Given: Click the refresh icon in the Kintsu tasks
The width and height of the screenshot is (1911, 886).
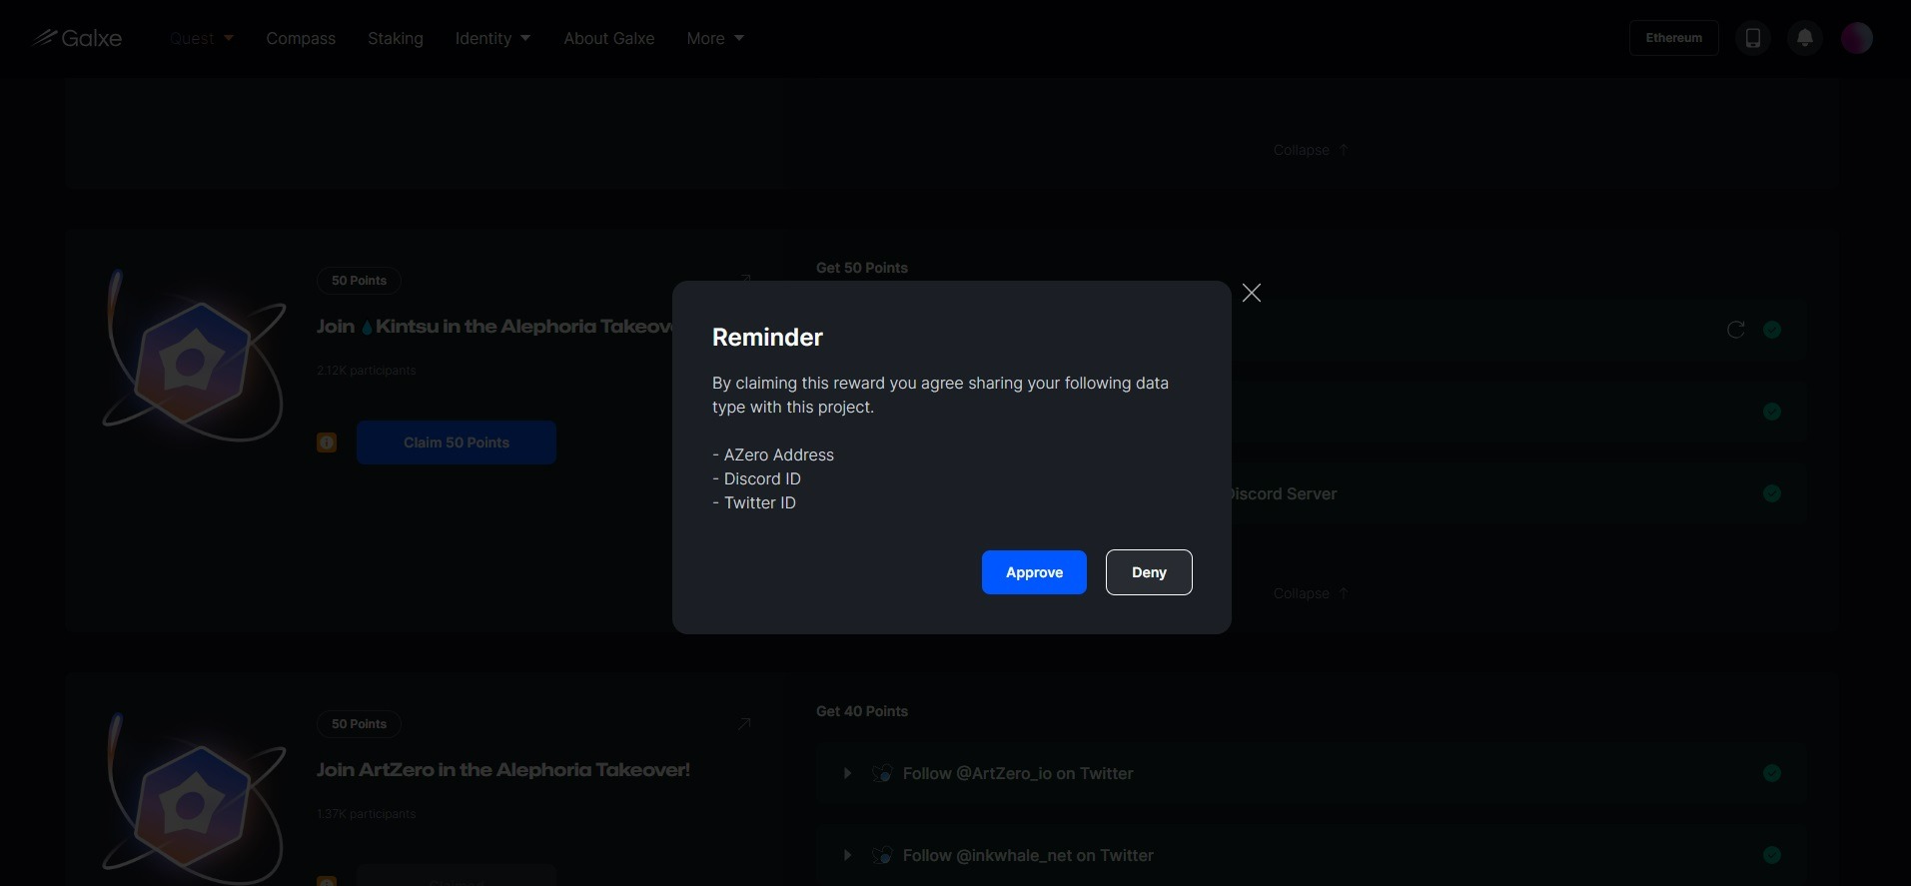Looking at the screenshot, I should (1735, 330).
